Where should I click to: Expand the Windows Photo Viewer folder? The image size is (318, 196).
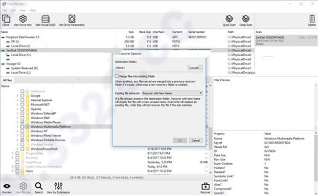18,135
